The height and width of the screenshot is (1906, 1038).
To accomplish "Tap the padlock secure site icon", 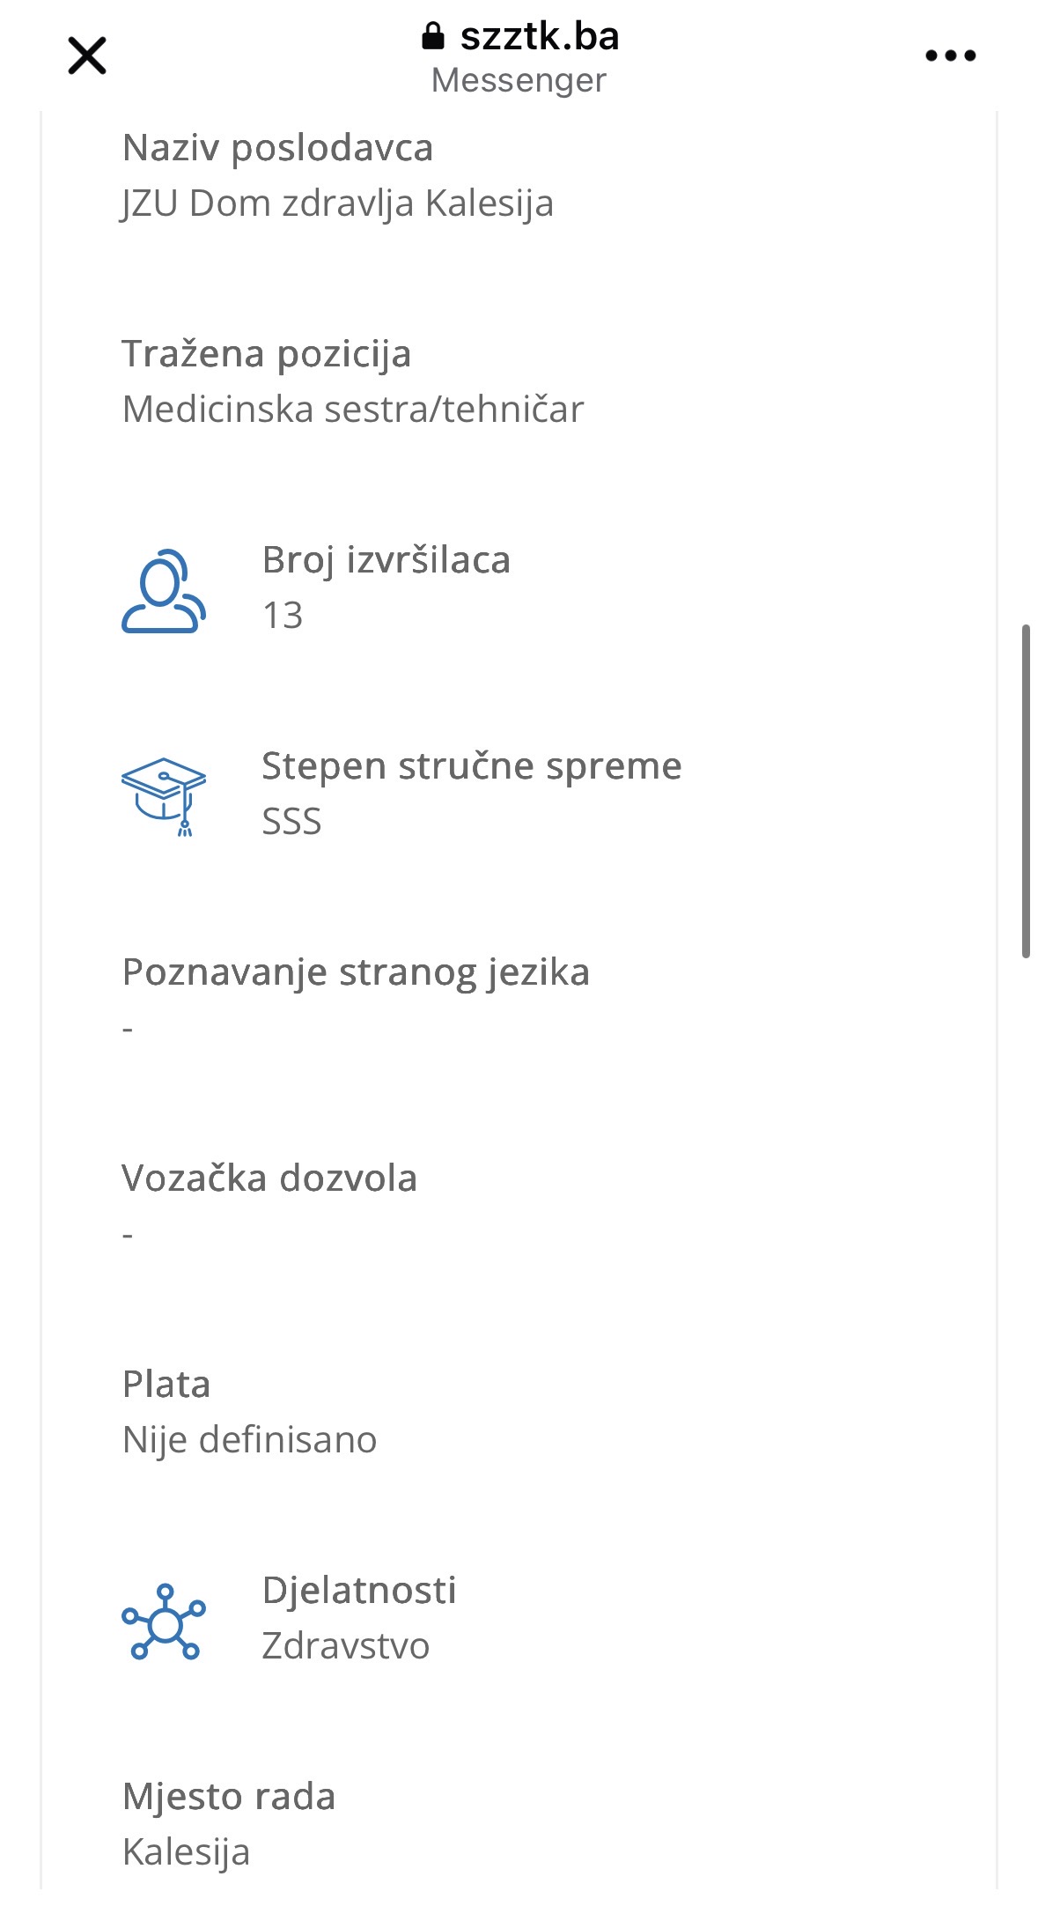I will [x=432, y=36].
